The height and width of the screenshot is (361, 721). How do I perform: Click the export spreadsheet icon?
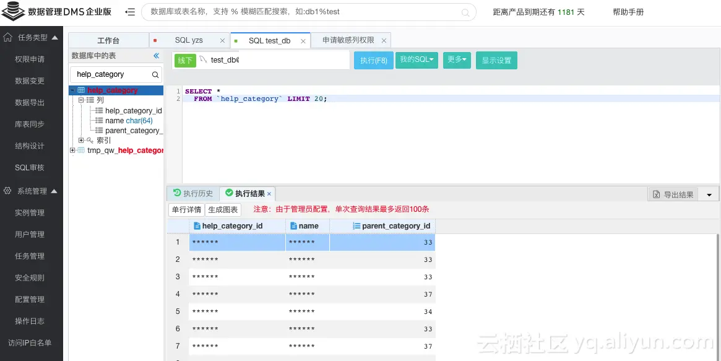pos(657,194)
